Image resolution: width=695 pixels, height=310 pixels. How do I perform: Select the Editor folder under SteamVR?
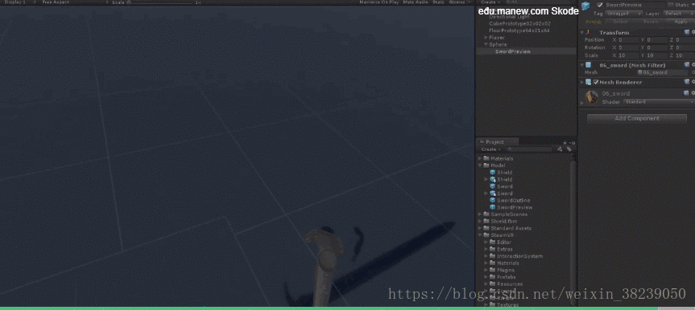500,243
